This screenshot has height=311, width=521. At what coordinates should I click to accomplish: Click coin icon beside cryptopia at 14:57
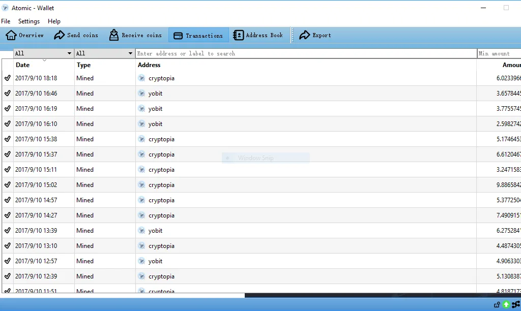[141, 200]
